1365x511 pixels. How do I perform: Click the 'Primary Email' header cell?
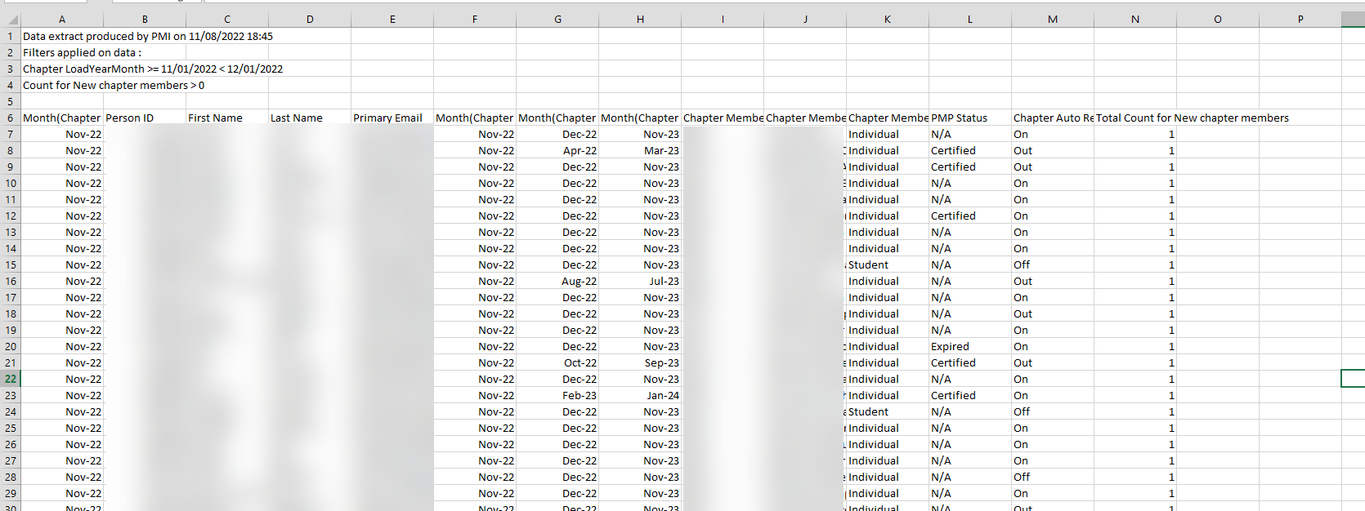[x=392, y=118]
